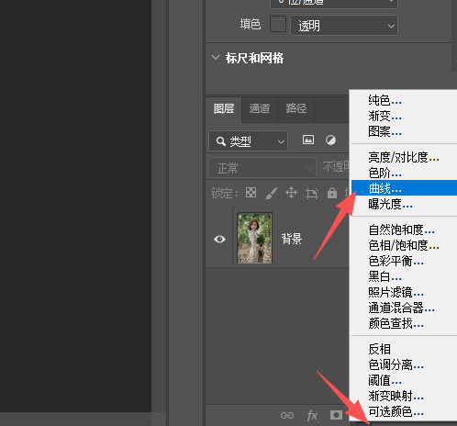
Task: Choose 反相 adjustment
Action: click(404, 349)
